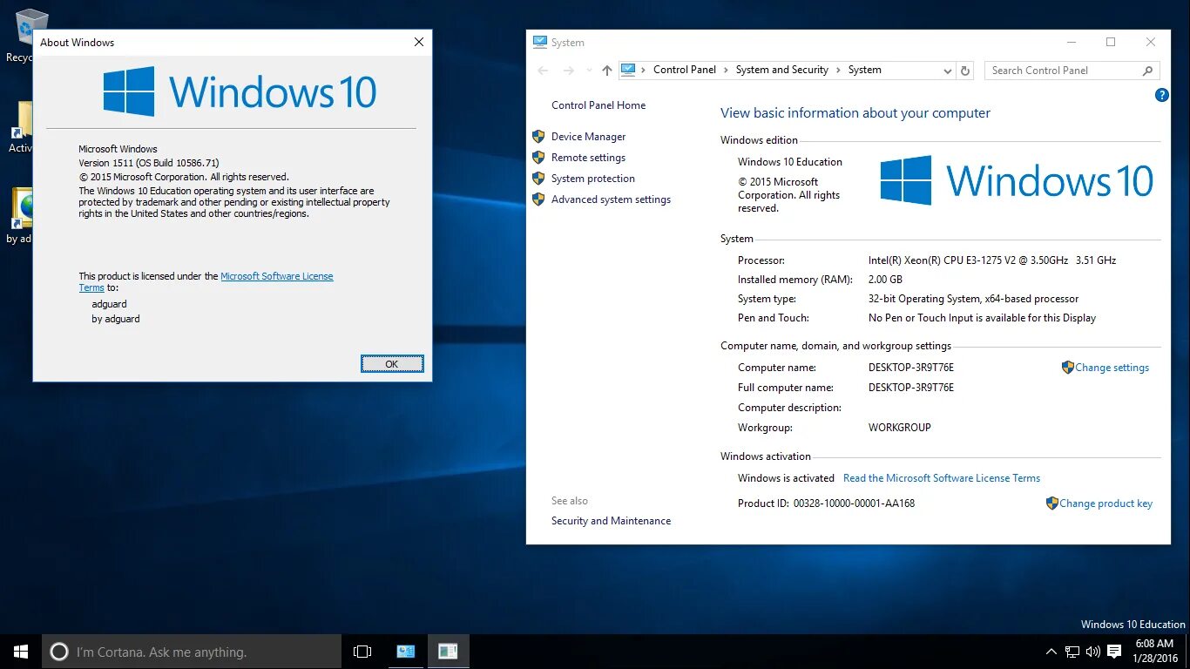
Task: Click the System window title bar icon
Action: tap(540, 42)
